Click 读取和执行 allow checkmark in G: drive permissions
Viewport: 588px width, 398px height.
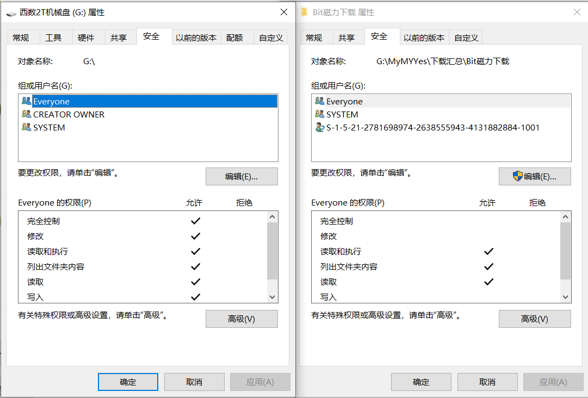click(x=195, y=251)
